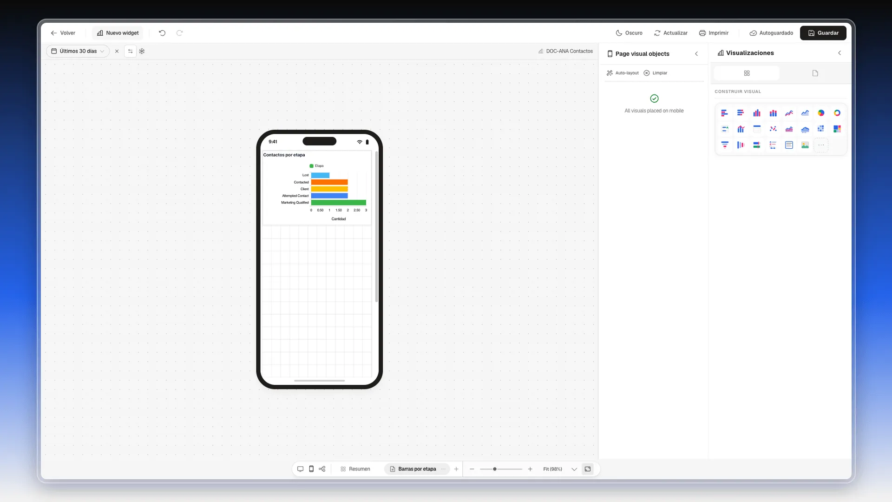
Task: Click the undo arrow icon
Action: click(162, 33)
